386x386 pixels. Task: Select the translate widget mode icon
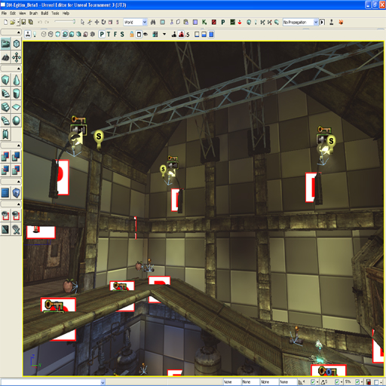[x=96, y=23]
